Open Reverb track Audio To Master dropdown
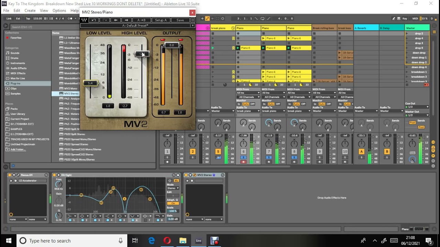Screen dimensions: 440x247 tap(366, 111)
